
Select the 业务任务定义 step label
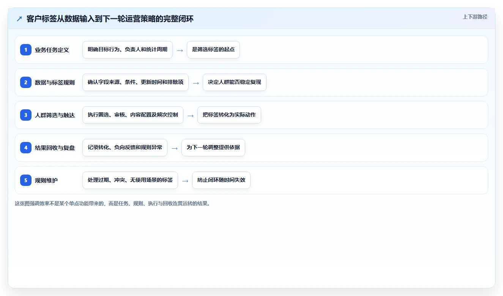pos(52,50)
